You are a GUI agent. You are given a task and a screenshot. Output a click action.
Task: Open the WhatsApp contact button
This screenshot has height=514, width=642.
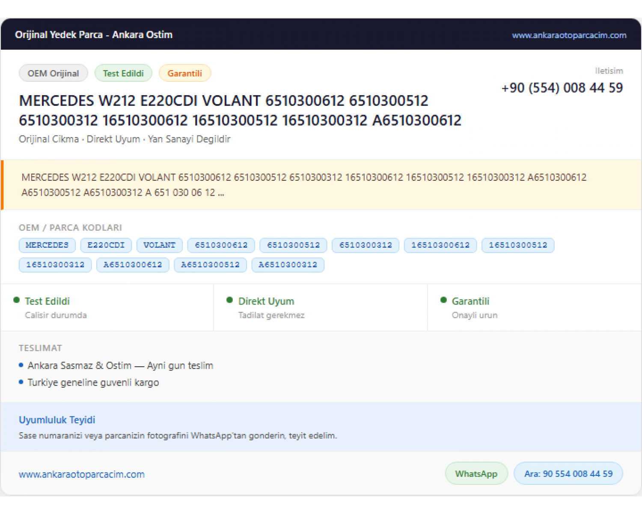point(476,474)
